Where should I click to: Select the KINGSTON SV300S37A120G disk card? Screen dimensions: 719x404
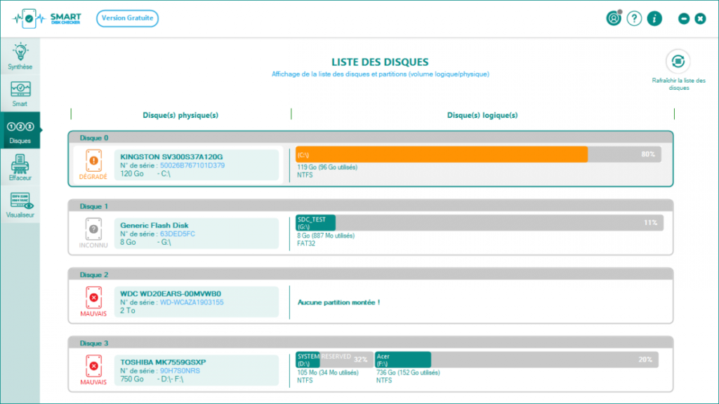click(197, 165)
